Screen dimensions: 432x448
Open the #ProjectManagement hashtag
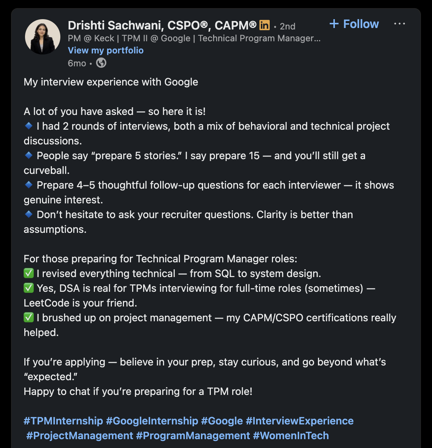pyautogui.click(x=79, y=435)
